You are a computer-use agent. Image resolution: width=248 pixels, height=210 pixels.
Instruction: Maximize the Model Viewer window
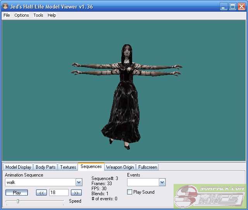click(x=232, y=7)
